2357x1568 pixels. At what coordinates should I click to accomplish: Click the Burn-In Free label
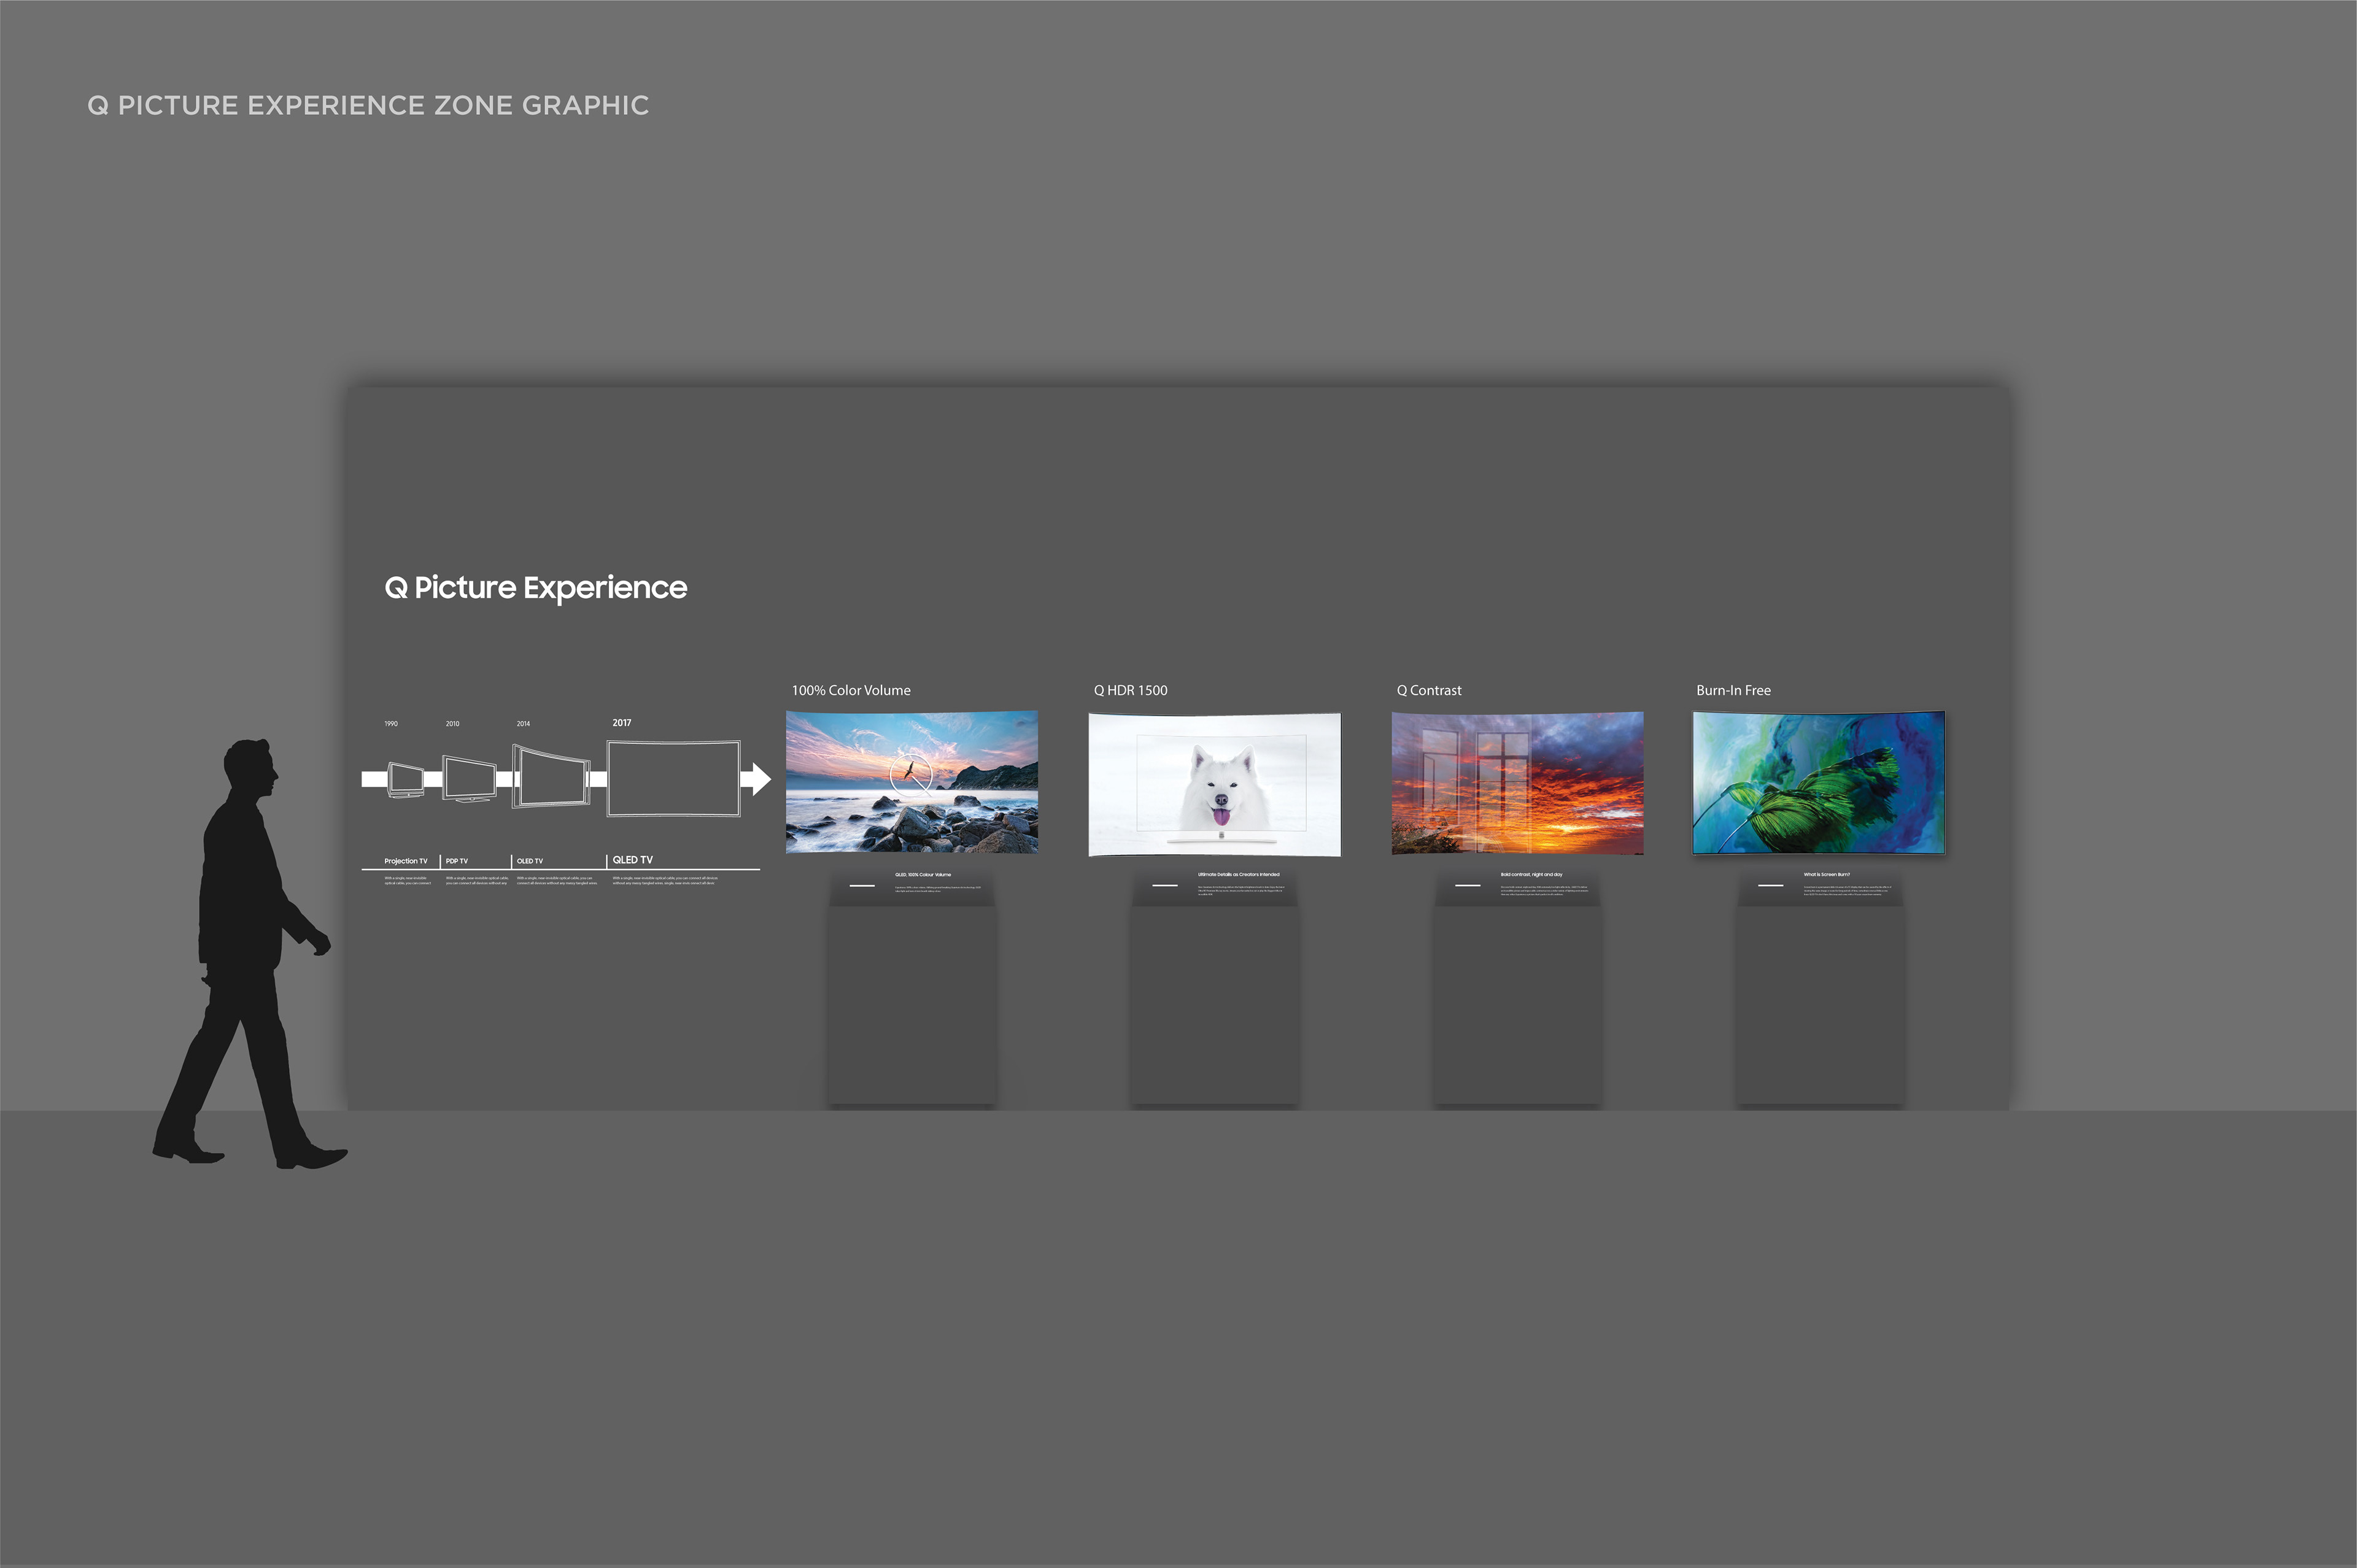(1733, 690)
